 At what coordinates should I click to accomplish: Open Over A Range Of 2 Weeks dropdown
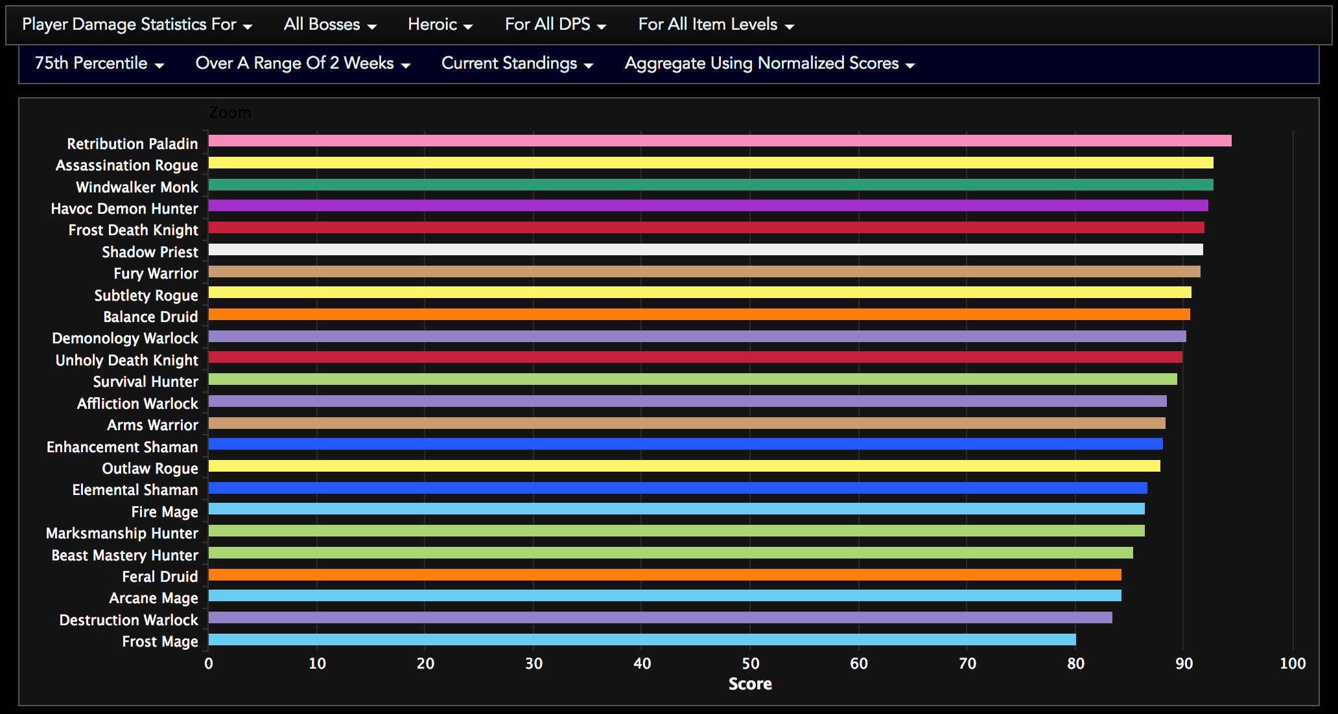point(303,63)
